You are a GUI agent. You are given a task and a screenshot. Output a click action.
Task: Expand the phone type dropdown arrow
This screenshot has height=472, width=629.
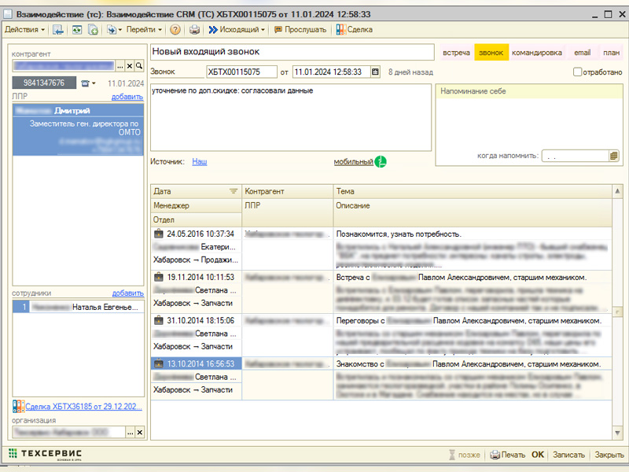(x=94, y=83)
